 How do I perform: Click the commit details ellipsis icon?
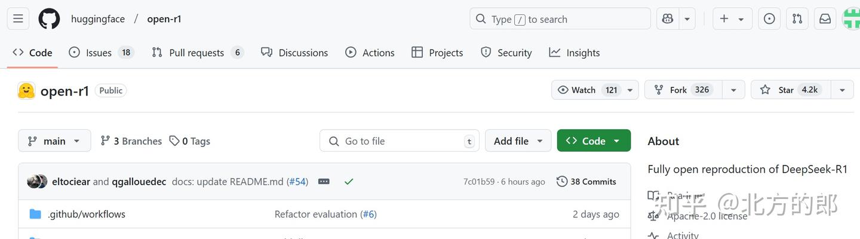coord(324,182)
